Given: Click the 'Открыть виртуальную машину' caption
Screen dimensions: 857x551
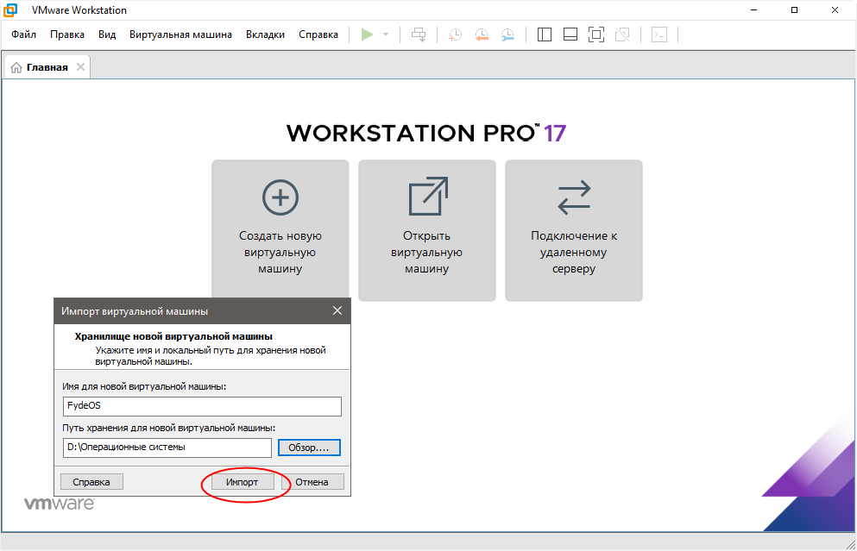Looking at the screenshot, I should tap(427, 253).
